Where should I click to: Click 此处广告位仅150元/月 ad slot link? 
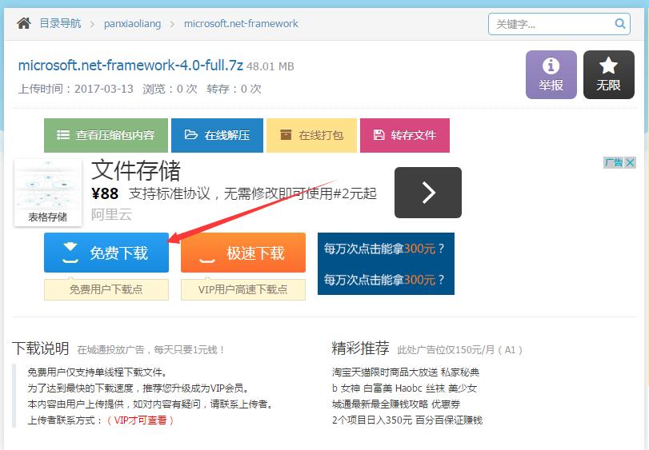click(x=459, y=350)
